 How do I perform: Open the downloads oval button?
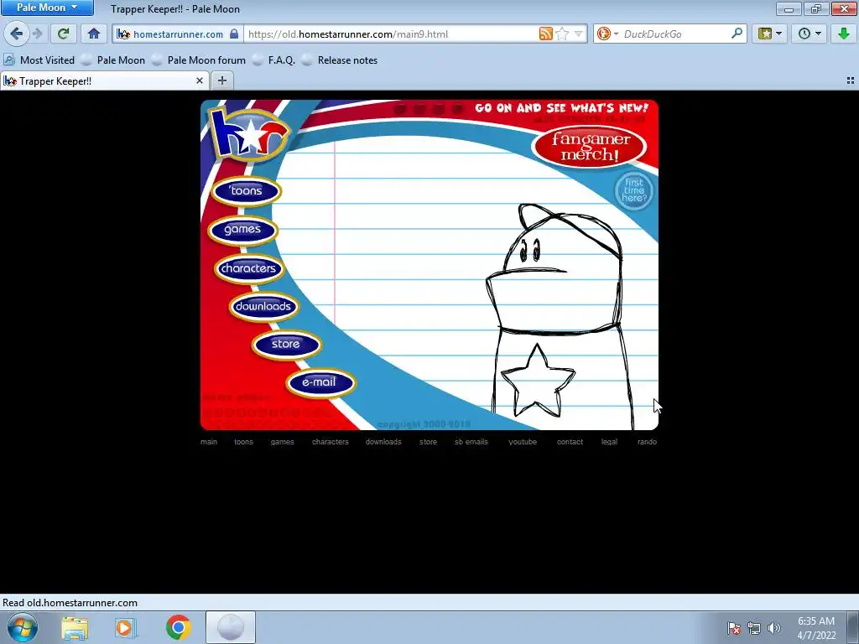pos(263,307)
